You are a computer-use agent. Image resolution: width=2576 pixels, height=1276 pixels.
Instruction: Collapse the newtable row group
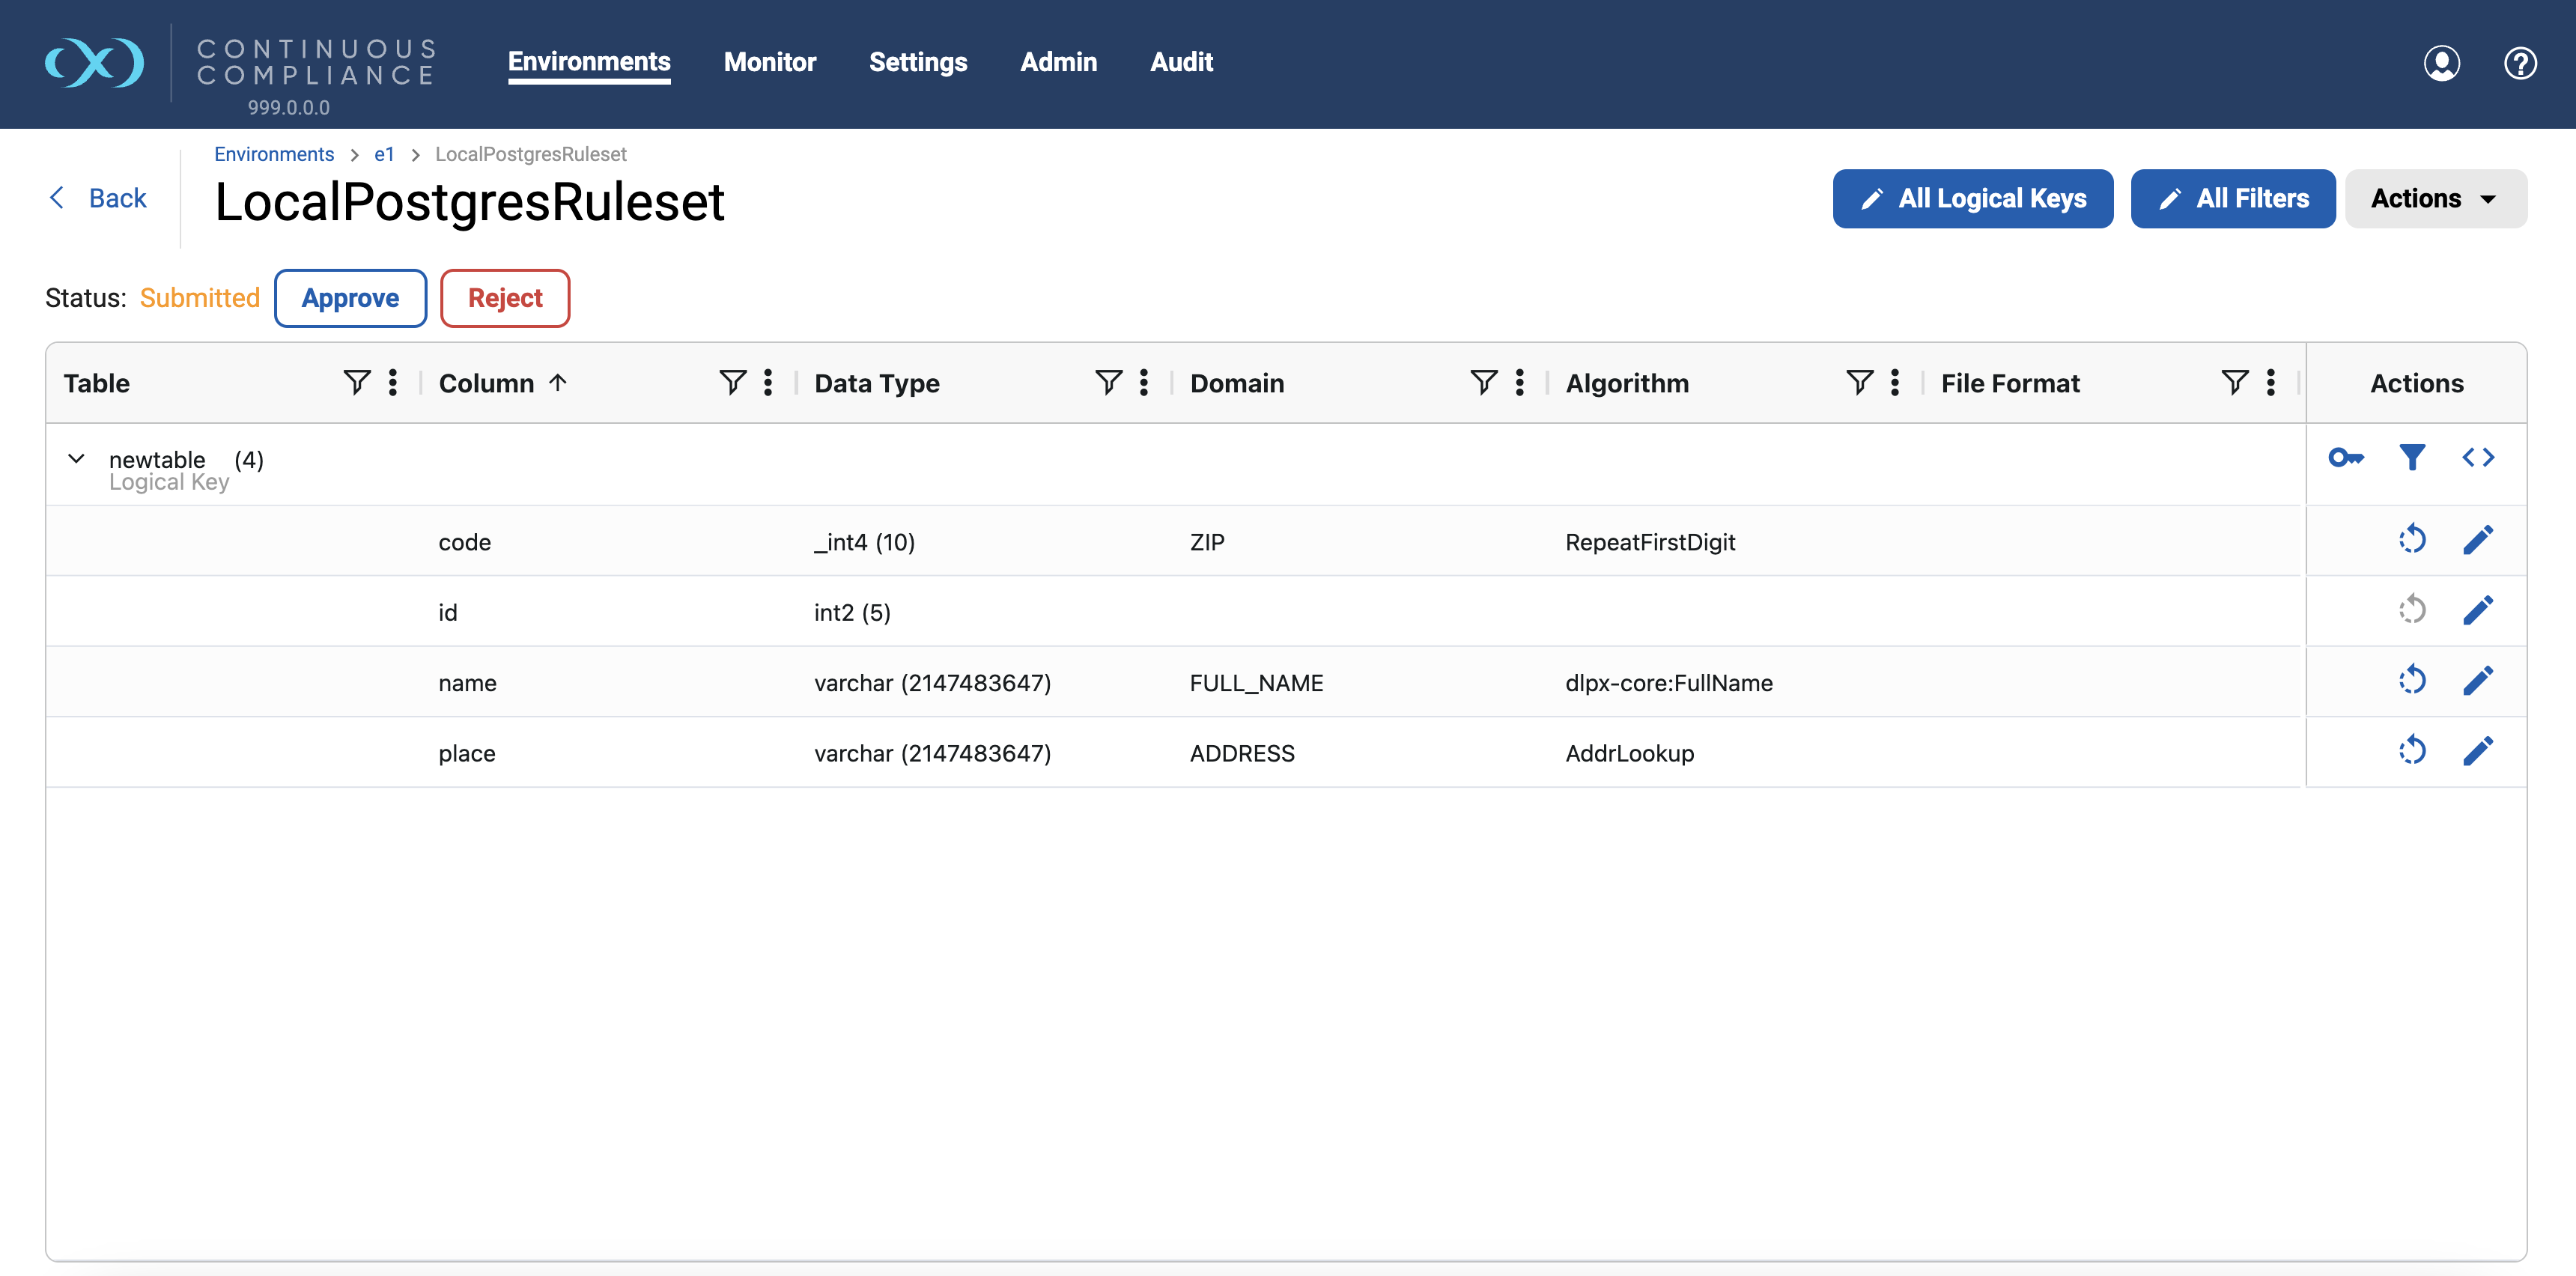(75, 458)
